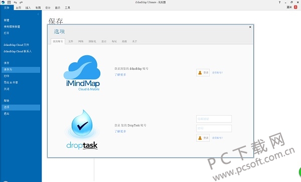Viewport: 301px width, 182px height.
Task: Switch to the 主页 ribbon tab
Action: pos(19,8)
